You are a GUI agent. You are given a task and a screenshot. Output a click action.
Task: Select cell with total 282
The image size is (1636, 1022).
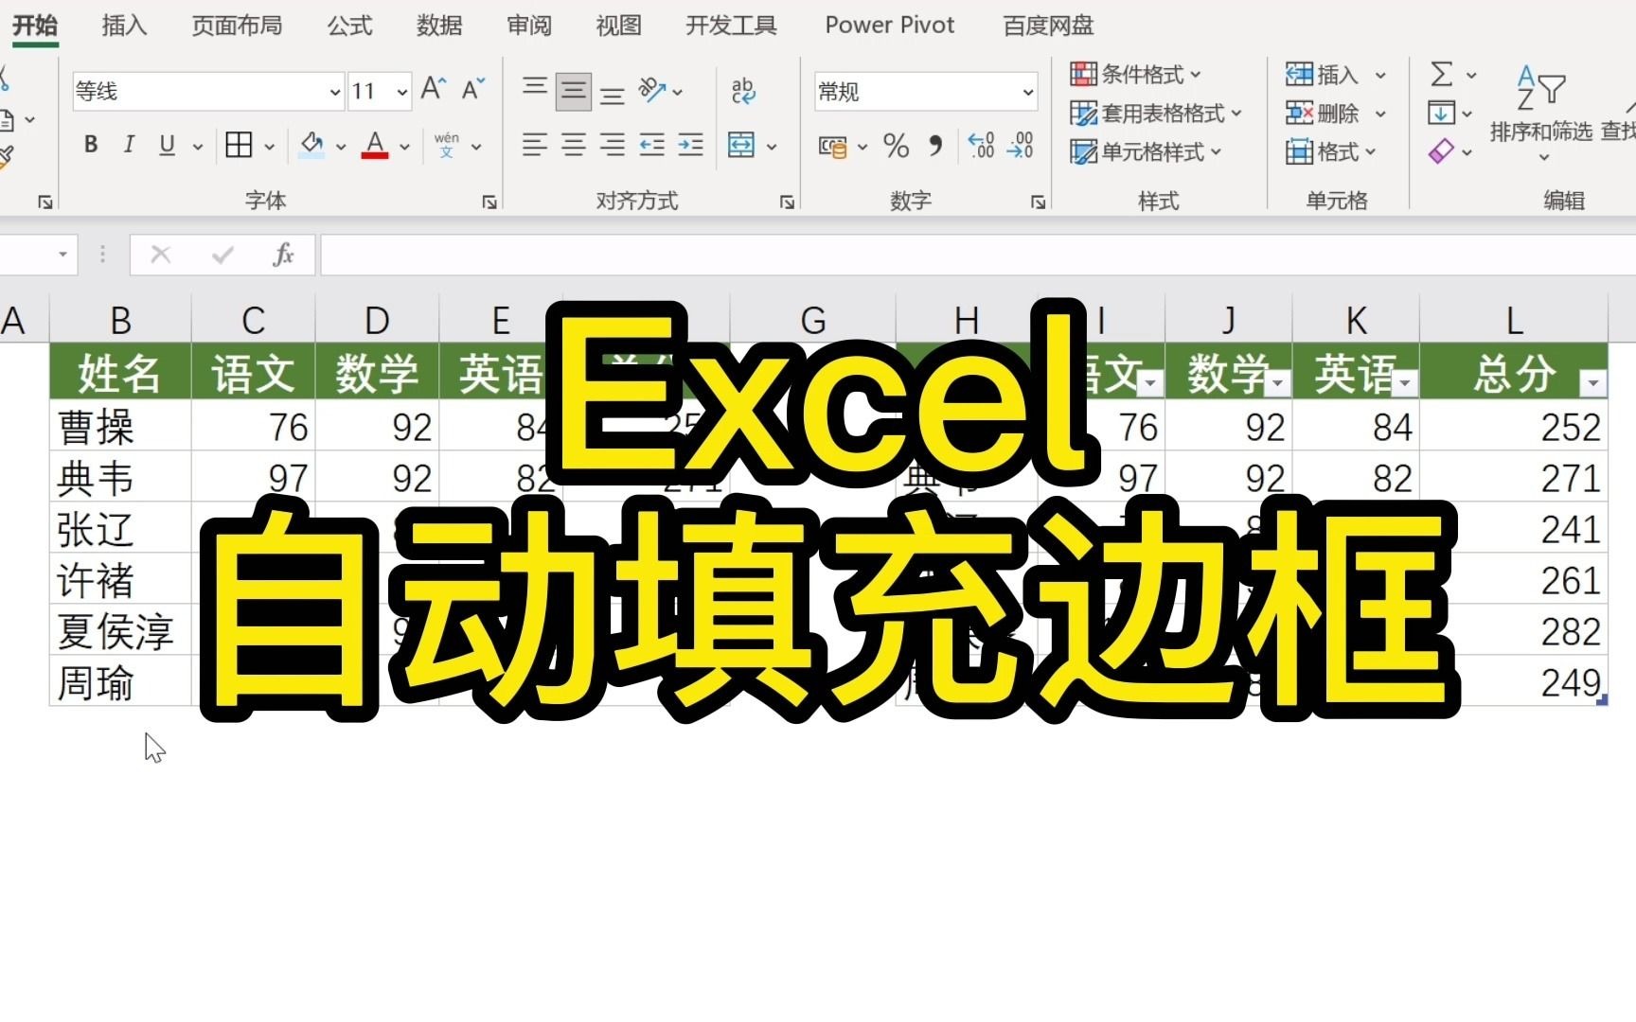[1513, 630]
